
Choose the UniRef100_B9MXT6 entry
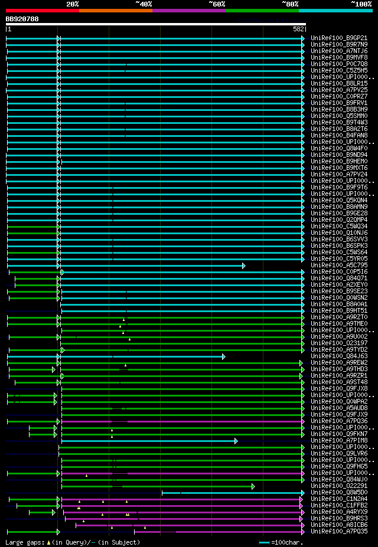(339, 168)
